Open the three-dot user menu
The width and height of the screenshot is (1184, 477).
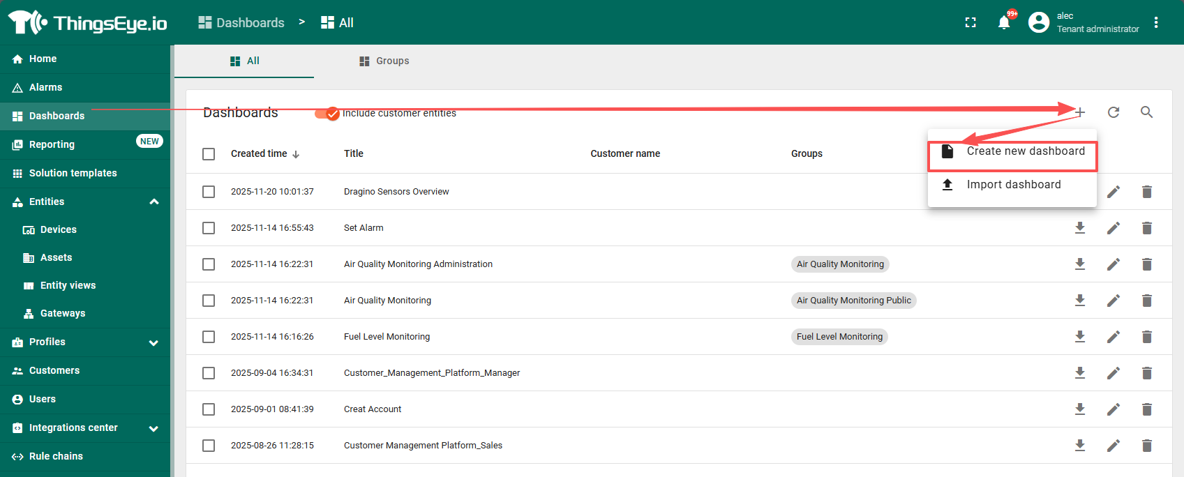[1156, 22]
